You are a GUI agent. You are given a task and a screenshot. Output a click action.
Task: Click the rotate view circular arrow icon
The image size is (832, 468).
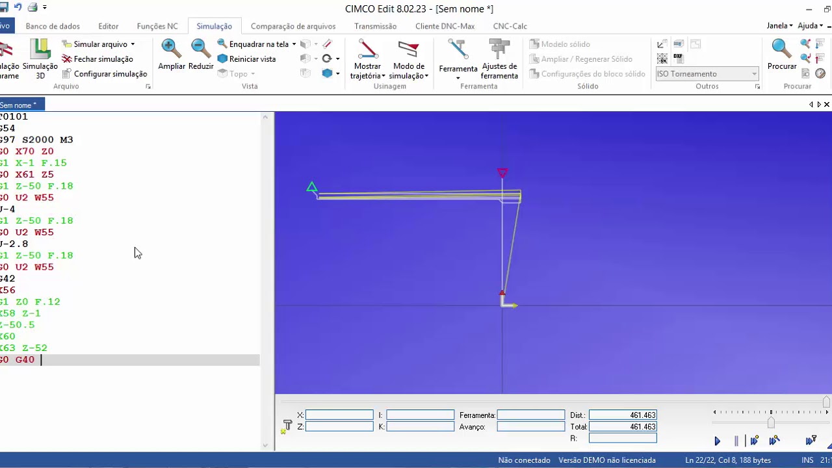coord(327,58)
